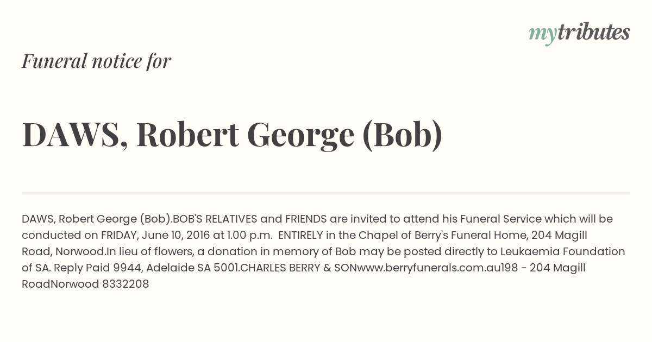Select the "Funeral notice for" subtitle
The width and height of the screenshot is (652, 342).
coord(96,61)
